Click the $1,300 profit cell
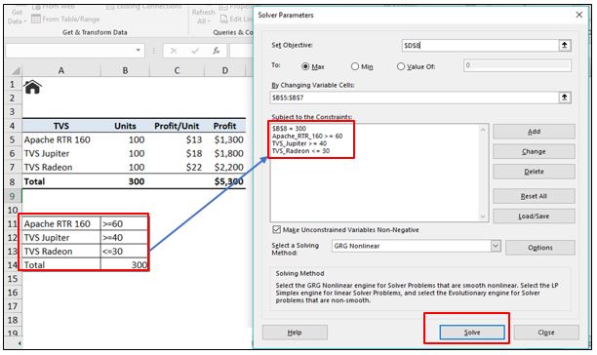This screenshot has height=355, width=597. (225, 140)
